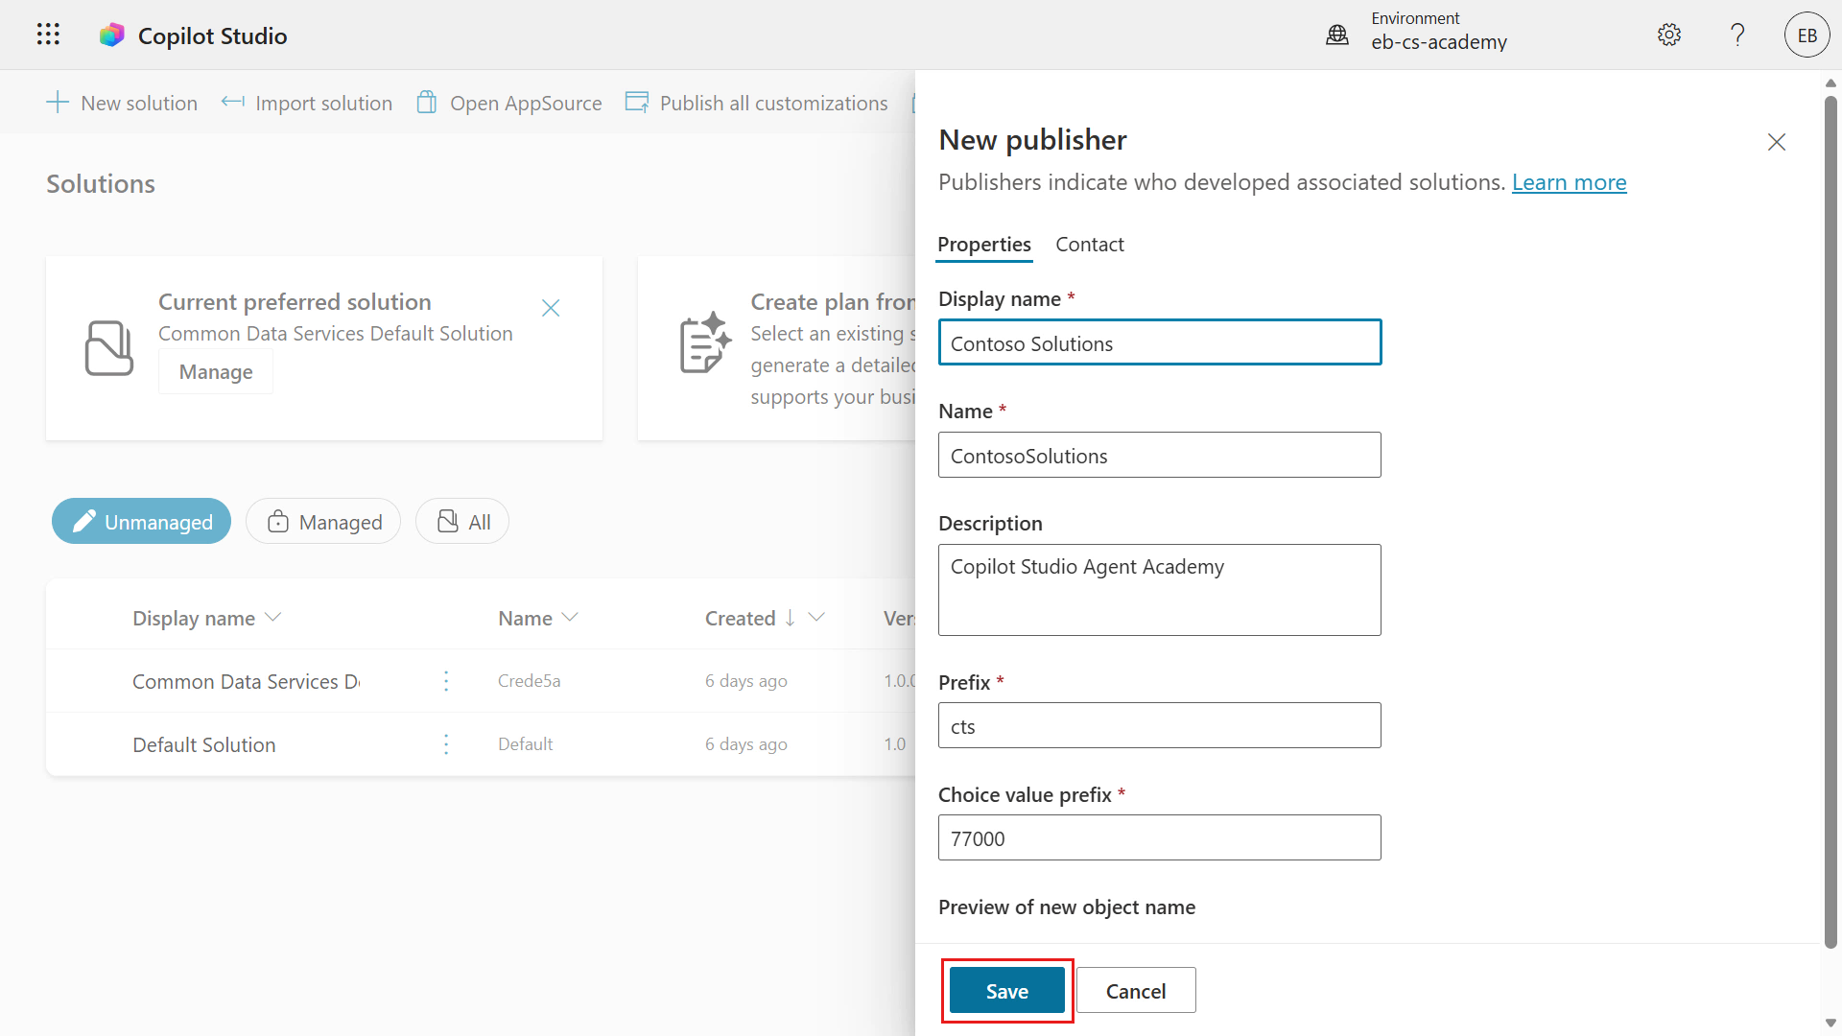Open the Default Solution entry
1842x1036 pixels.
pos(204,744)
